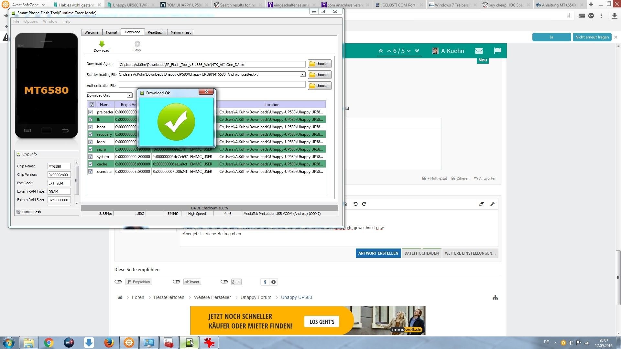Uncheck the system partition checkbox
This screenshot has height=349, width=621.
click(x=91, y=157)
